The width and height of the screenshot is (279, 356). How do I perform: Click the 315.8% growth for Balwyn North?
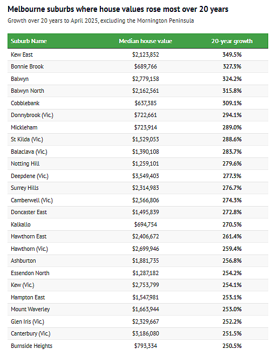pos(232,91)
